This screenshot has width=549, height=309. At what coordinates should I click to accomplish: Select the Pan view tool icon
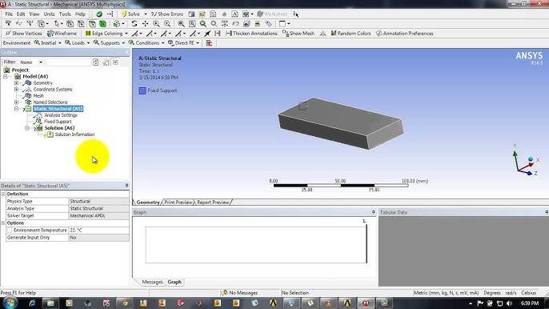click(145, 24)
